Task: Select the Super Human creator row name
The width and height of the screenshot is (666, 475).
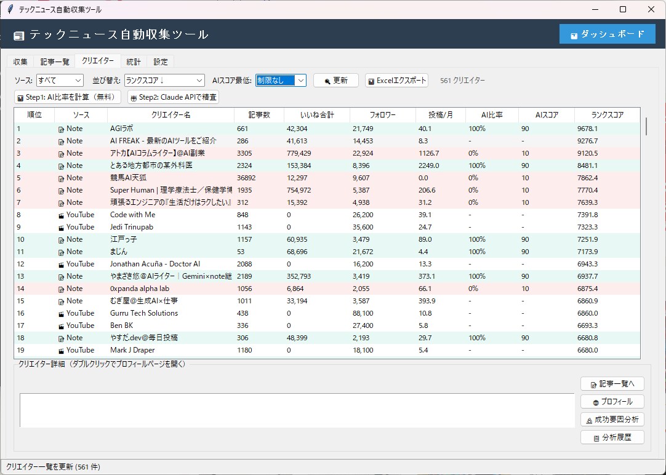Action: tap(171, 190)
